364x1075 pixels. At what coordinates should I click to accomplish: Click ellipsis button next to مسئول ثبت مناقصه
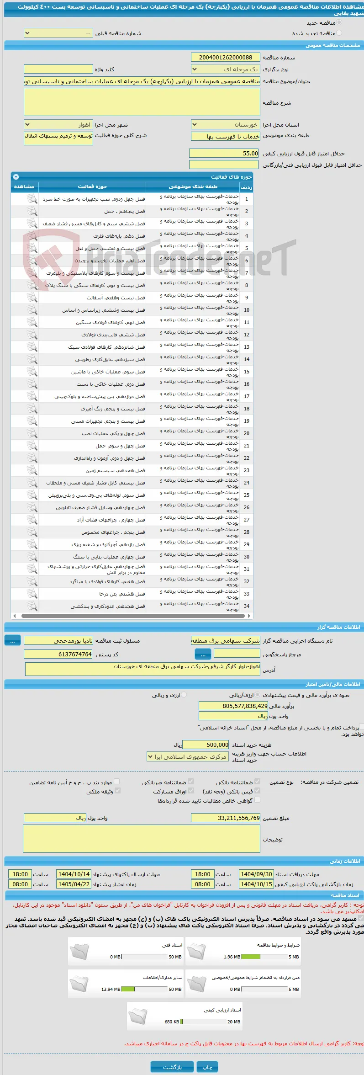(12, 641)
